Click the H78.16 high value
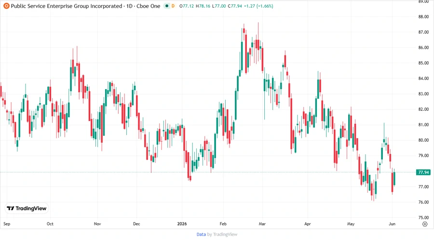 click(x=203, y=6)
